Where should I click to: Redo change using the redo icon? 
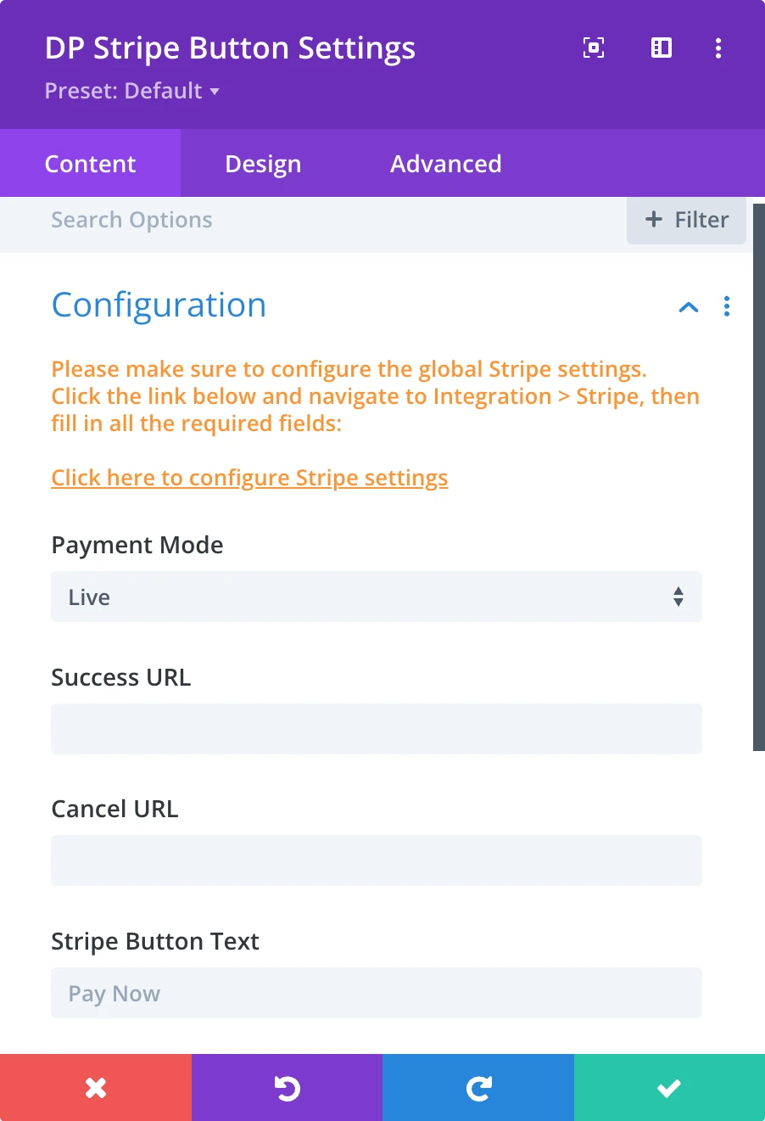[x=478, y=1088]
